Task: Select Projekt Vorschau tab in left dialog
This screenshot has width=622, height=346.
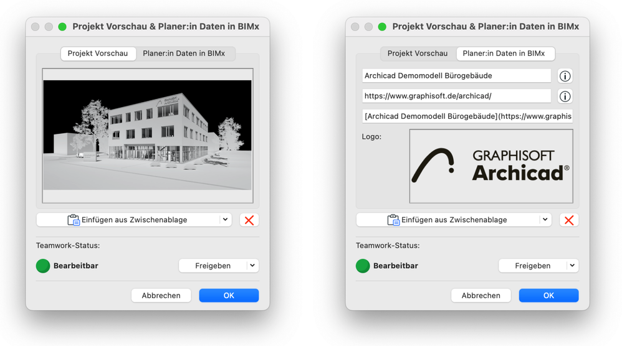Action: click(x=98, y=54)
